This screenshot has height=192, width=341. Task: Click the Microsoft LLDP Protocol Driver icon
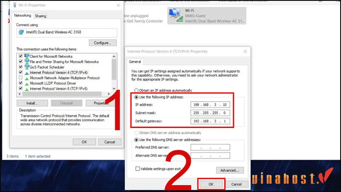pos(27,84)
